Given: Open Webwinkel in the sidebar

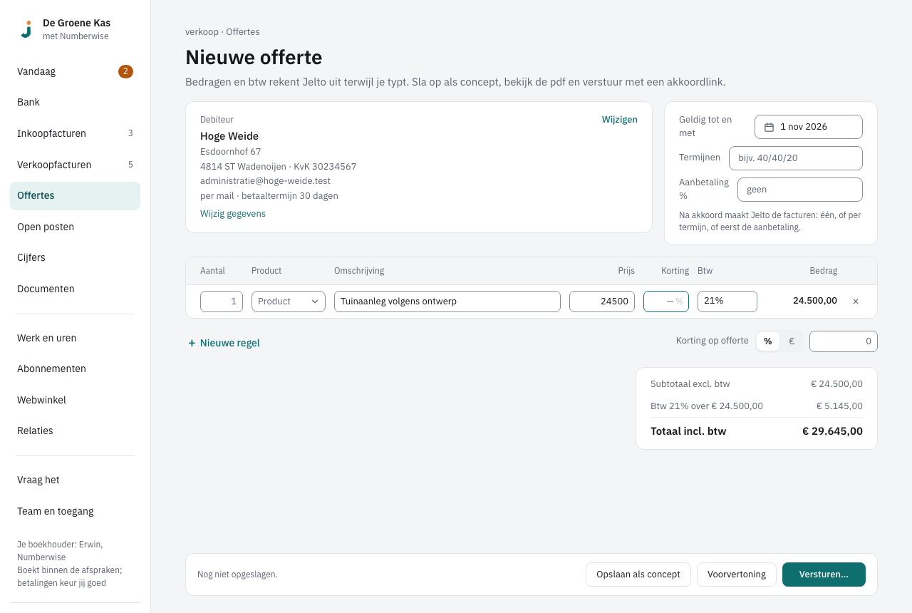Looking at the screenshot, I should (75, 400).
